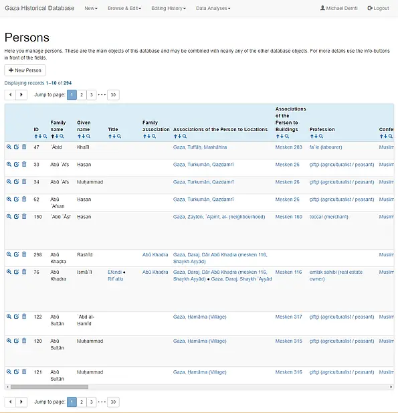Screen dimensions: 398x413
Task: Delete the record for person ID 76
Action: (x=24, y=272)
